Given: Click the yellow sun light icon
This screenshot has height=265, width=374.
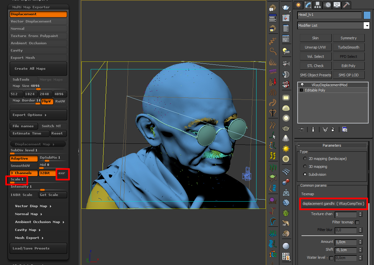Looking at the screenshot, I should pyautogui.click(x=286, y=149).
